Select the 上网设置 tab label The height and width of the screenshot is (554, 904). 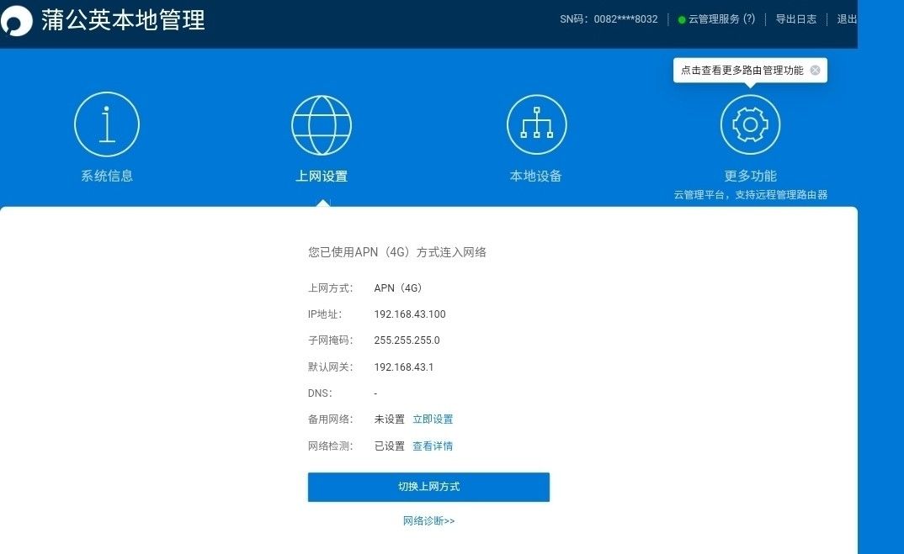click(x=322, y=177)
